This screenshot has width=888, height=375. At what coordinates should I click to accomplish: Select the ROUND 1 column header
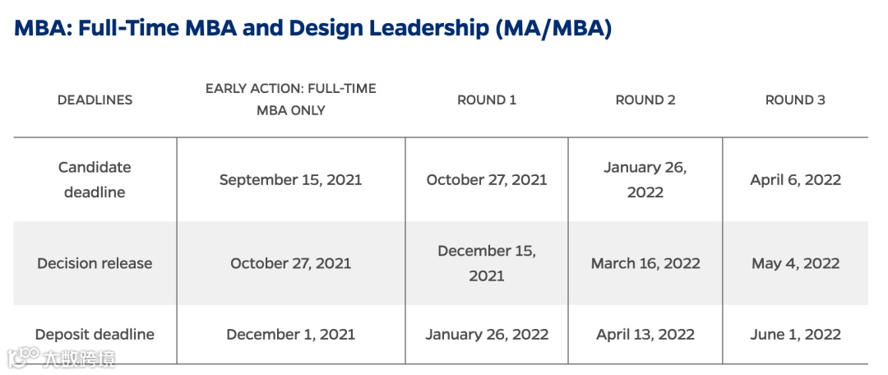click(487, 100)
